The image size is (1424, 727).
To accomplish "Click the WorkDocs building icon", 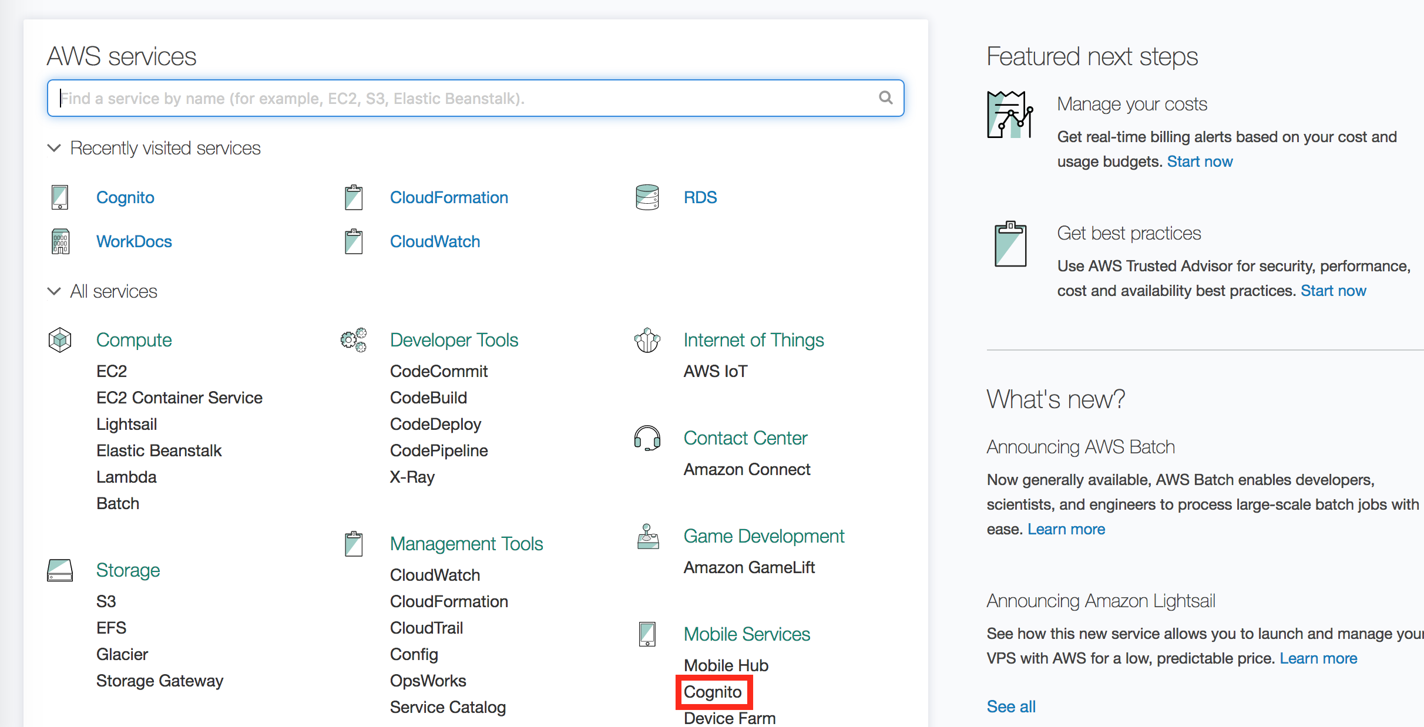I will 60,241.
